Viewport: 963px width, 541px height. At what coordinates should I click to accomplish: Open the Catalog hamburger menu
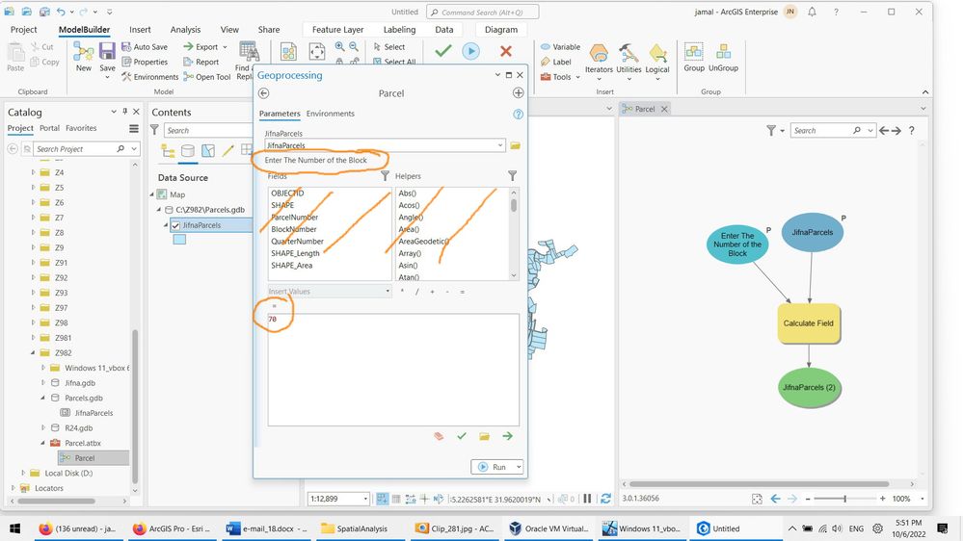(133, 128)
